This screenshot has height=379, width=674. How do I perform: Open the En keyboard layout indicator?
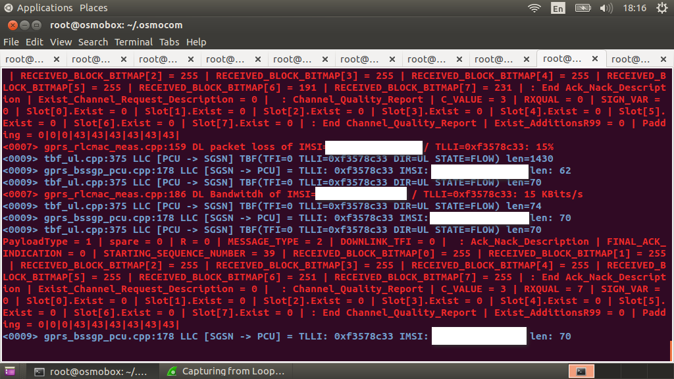(x=558, y=8)
